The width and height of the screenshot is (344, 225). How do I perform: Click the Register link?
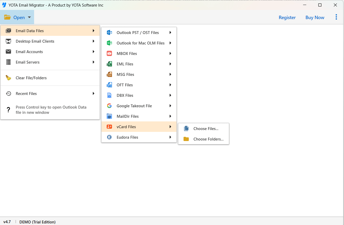coord(287,18)
